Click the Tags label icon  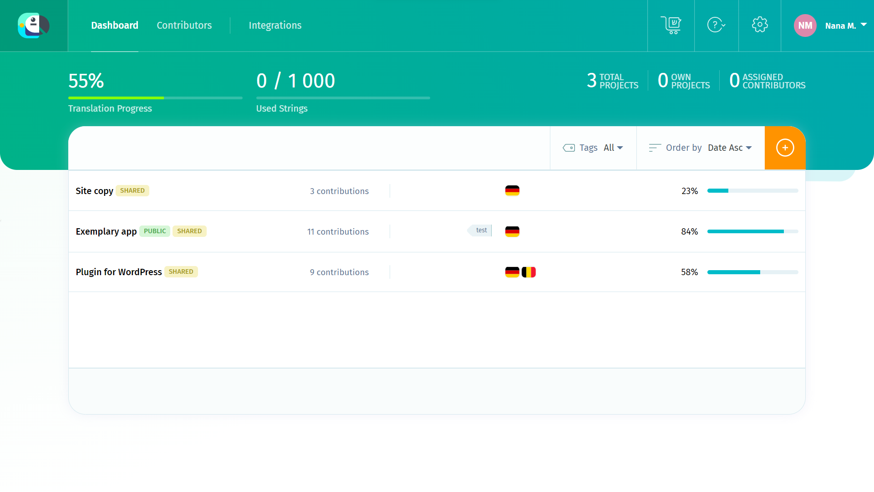[x=569, y=148]
